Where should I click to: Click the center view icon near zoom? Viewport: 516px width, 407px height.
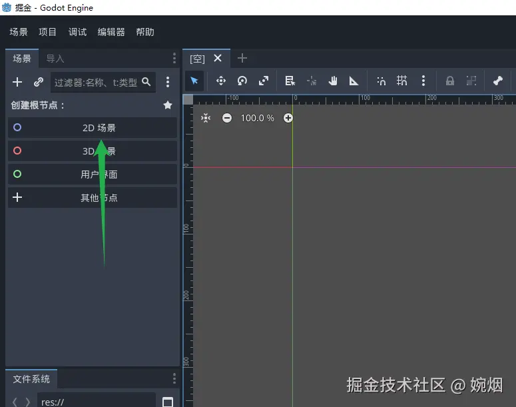(206, 118)
